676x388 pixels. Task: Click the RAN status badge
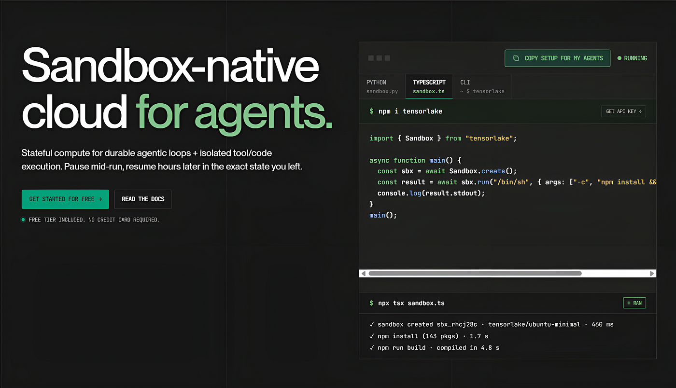coord(634,303)
